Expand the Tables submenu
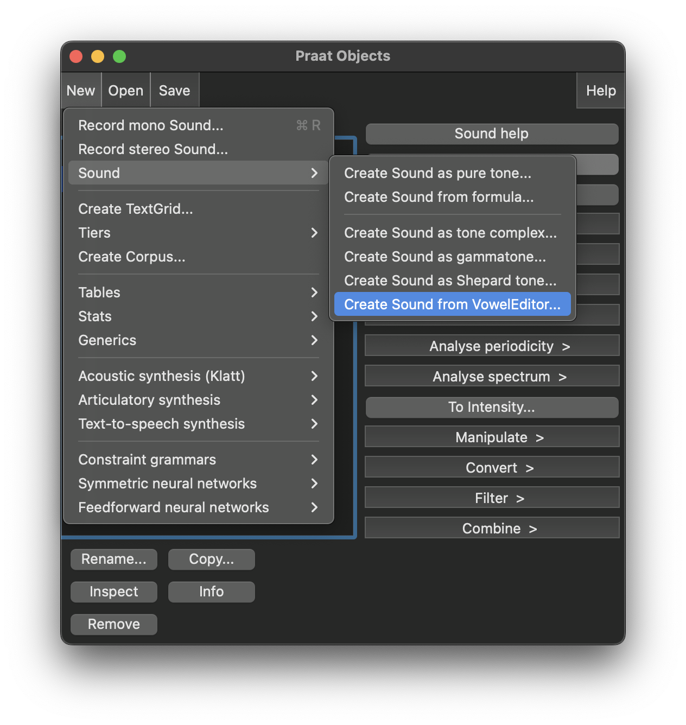The image size is (686, 725). 199,292
